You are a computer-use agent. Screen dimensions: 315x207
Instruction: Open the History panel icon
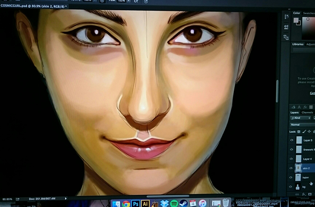[x=286, y=16]
